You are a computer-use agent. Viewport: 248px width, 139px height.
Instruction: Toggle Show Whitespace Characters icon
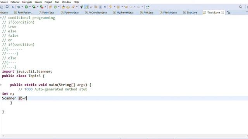point(105,7)
